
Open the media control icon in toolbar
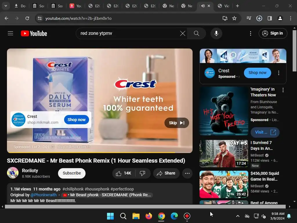click(249, 18)
